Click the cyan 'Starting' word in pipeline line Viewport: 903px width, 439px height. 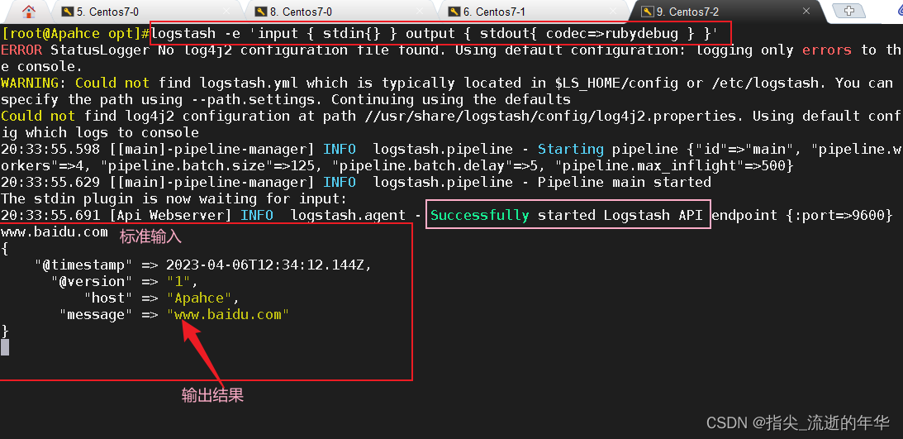pos(571,149)
